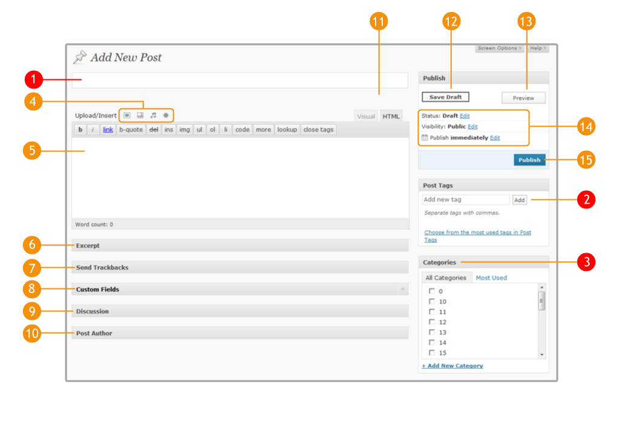The width and height of the screenshot is (636, 435).
Task: Click the more quicktag button
Action: pyautogui.click(x=263, y=130)
